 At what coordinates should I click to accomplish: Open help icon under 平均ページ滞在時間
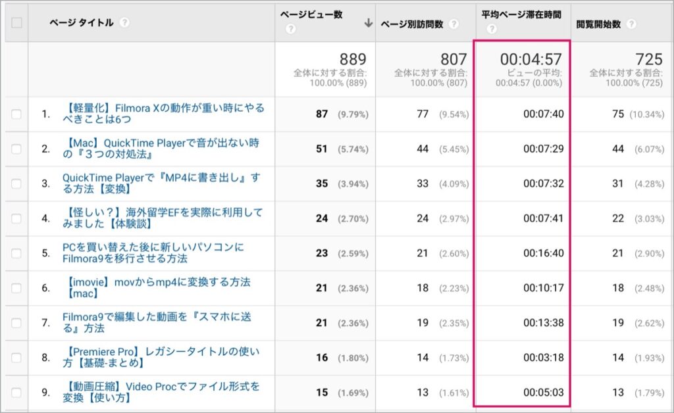pyautogui.click(x=492, y=29)
